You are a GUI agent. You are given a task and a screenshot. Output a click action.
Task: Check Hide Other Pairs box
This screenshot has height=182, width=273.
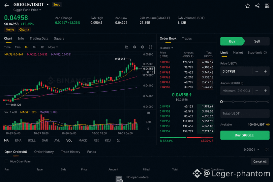click(7, 162)
